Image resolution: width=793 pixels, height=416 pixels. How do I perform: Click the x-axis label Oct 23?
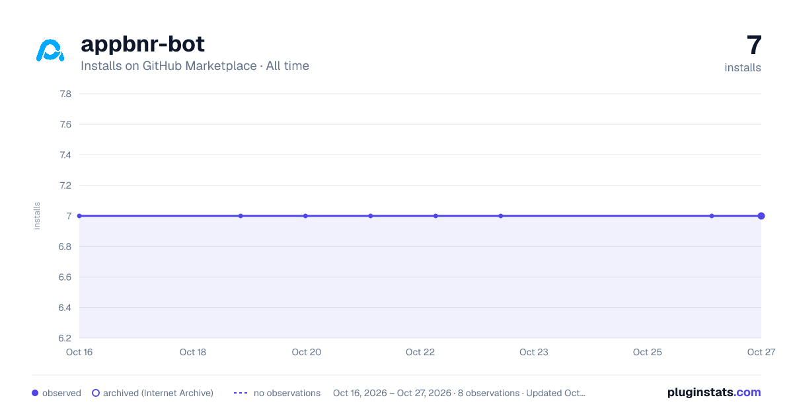[x=534, y=352]
